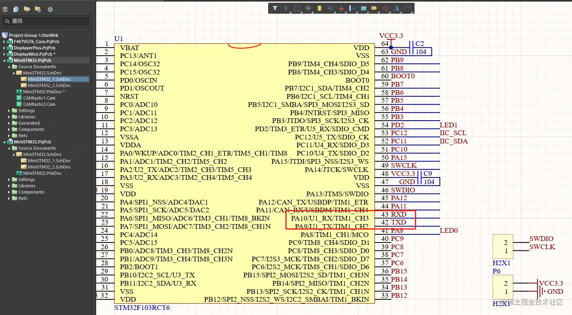Expand the DisplayerPlus.PrjPcb project
Viewport: 572px width, 315px height.
pos(4,48)
